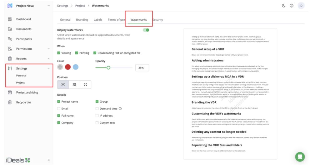Screen dimensions: 320x168
Task: Open Project under Settings
Action: [20, 83]
